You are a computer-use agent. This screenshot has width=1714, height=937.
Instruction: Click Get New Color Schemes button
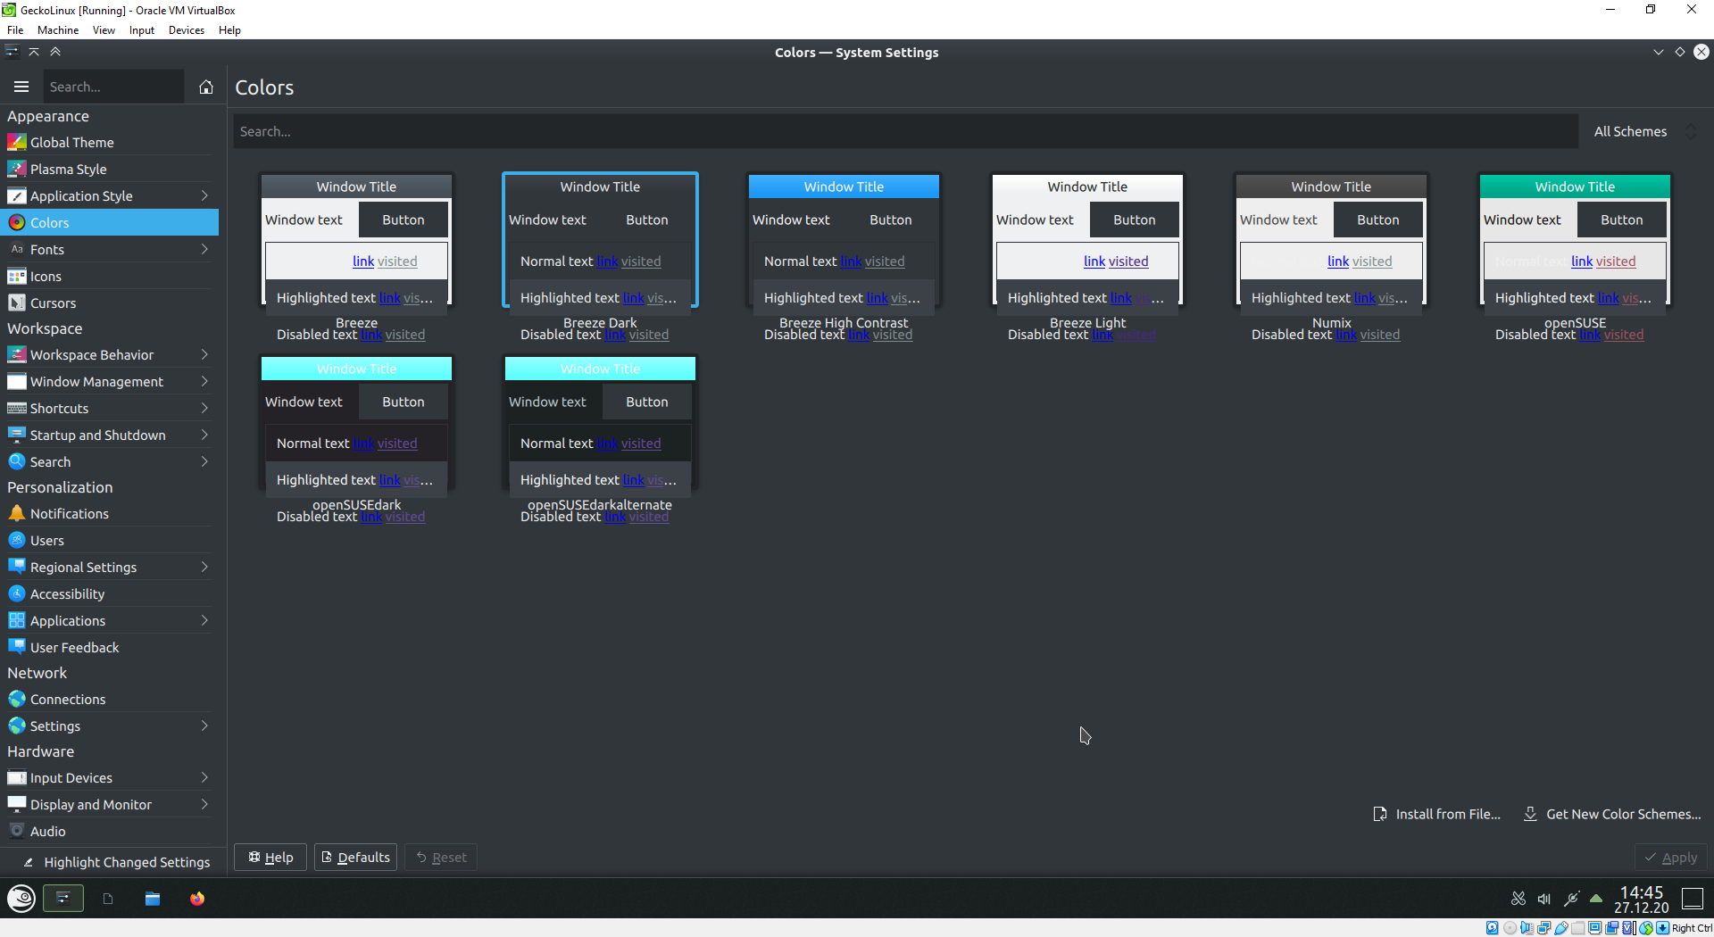click(1612, 814)
